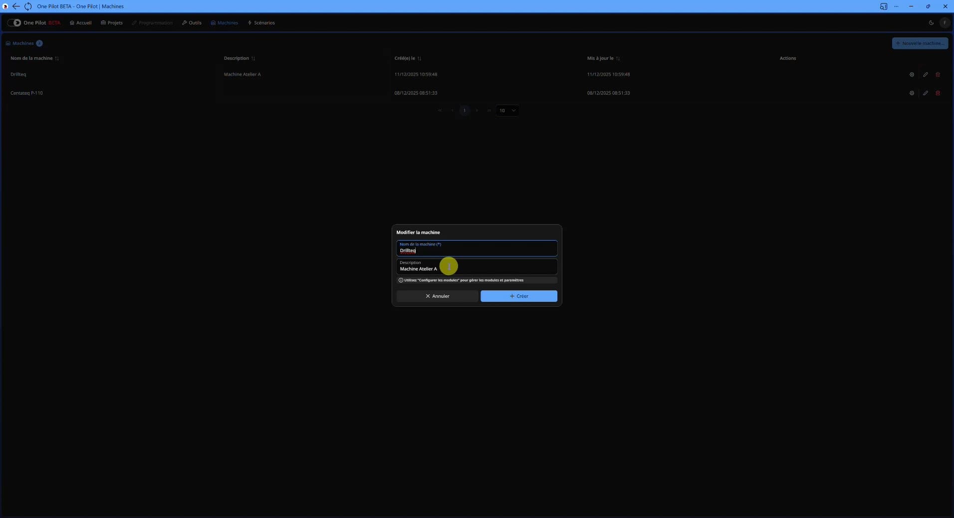Click Drillteq name in table
This screenshot has width=954, height=518.
point(18,74)
